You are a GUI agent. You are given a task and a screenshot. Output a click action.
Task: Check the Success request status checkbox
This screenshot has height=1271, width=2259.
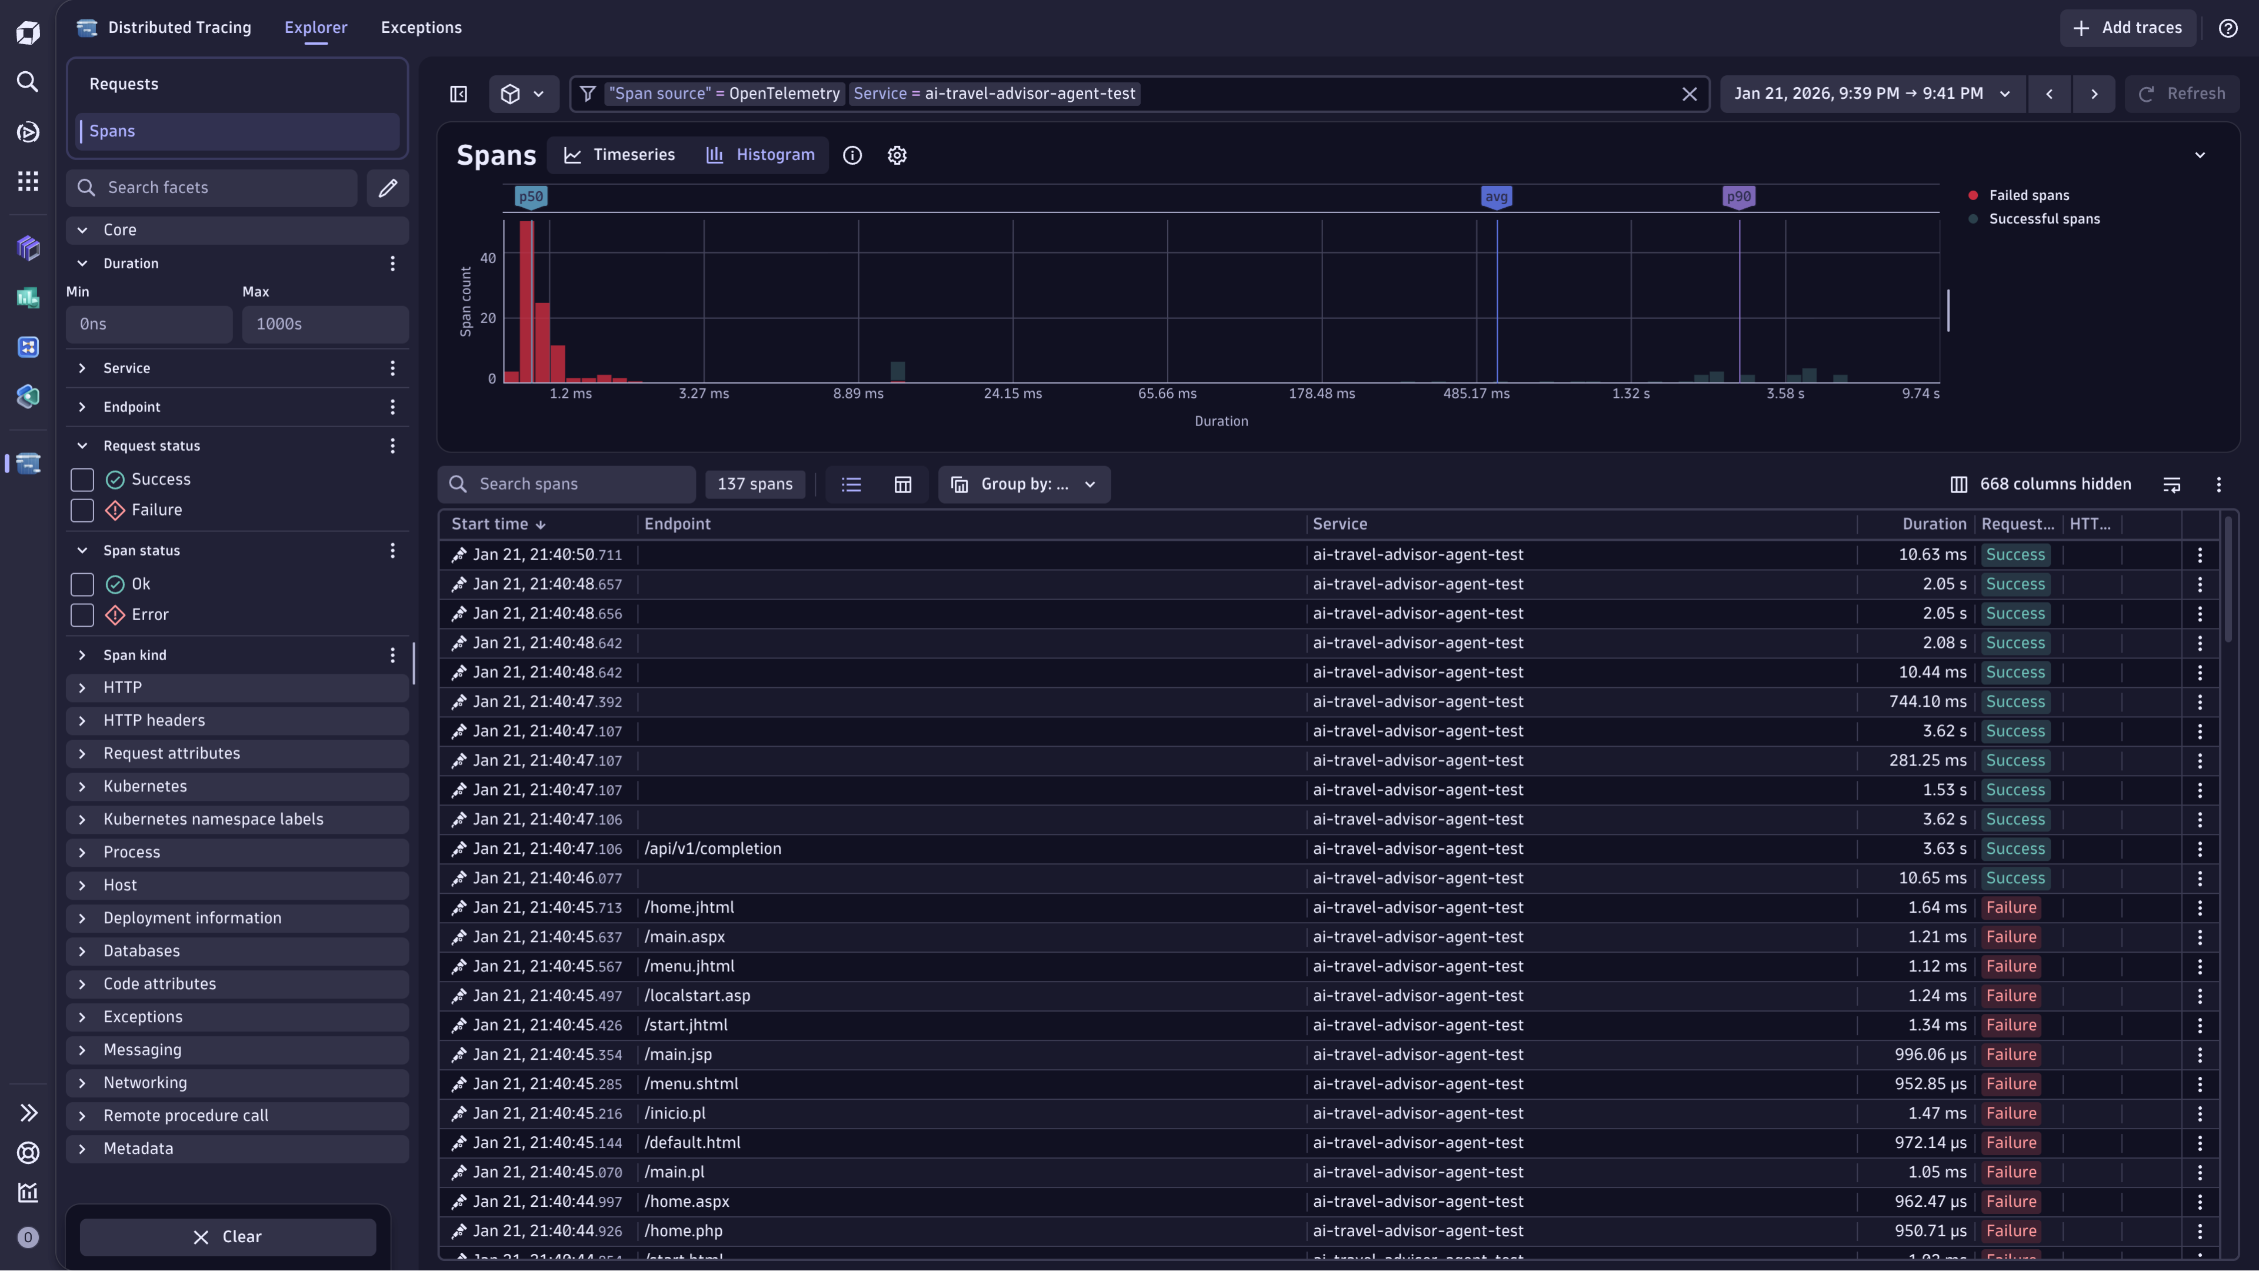pos(82,479)
